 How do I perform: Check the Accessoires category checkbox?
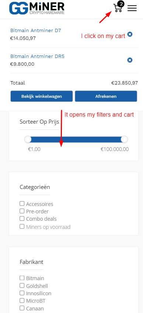pyautogui.click(x=22, y=204)
